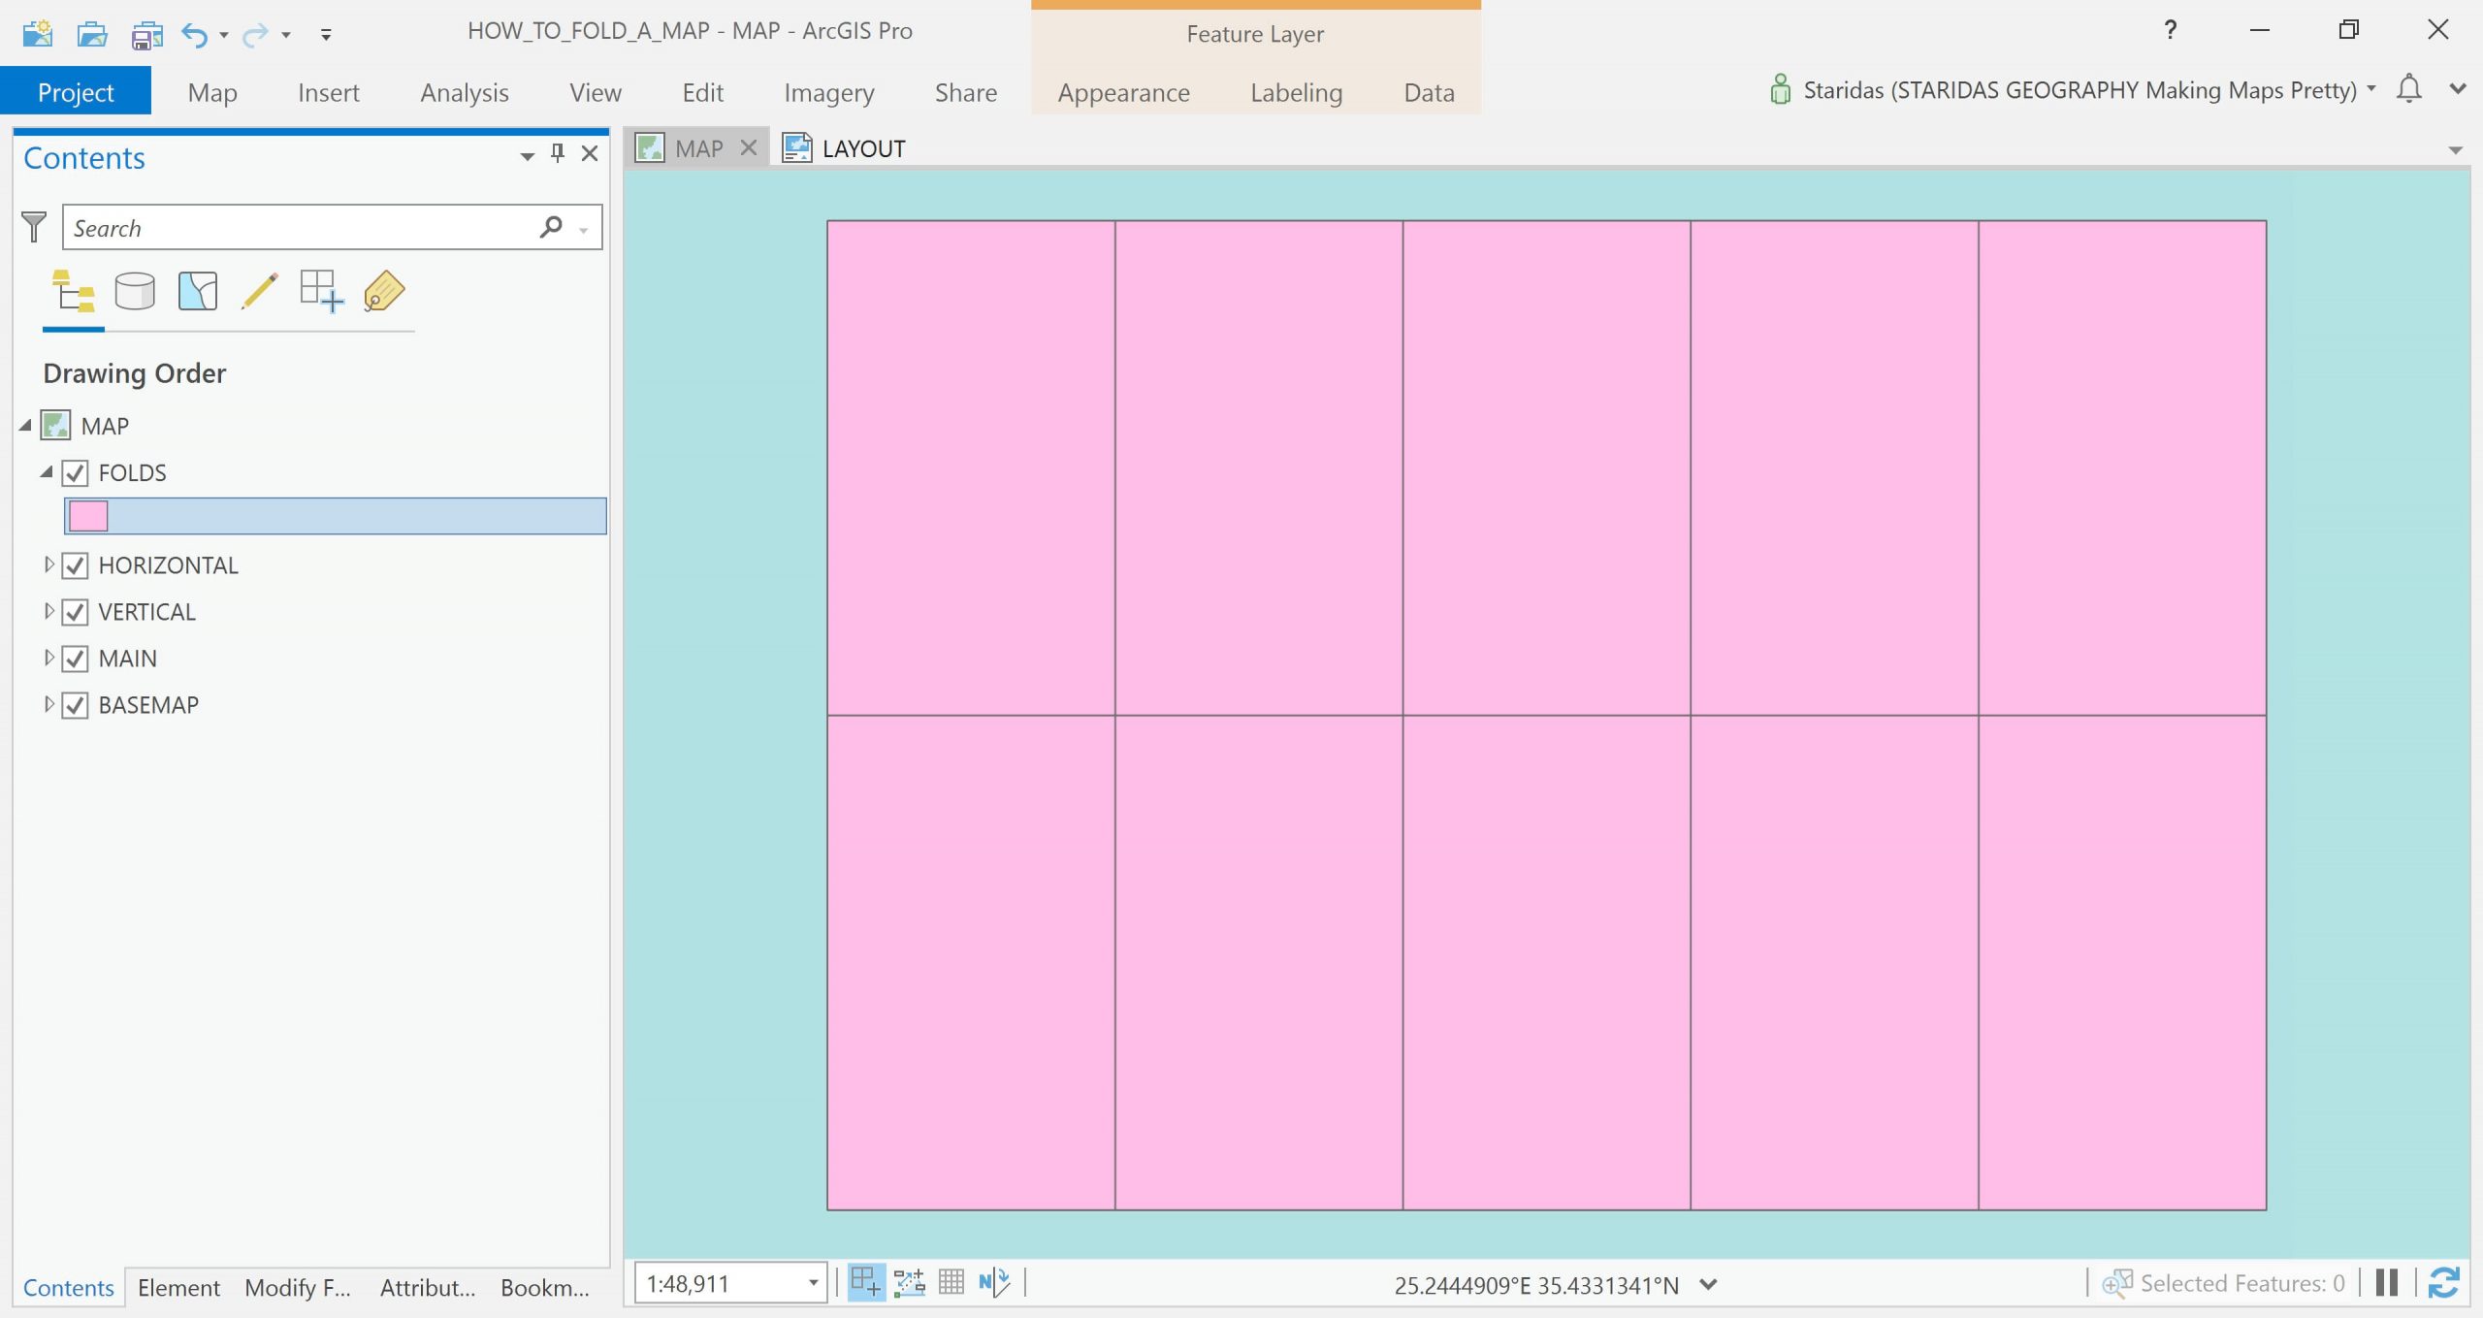Expand the VERTICAL layer tree
This screenshot has height=1318, width=2483.
tap(48, 611)
